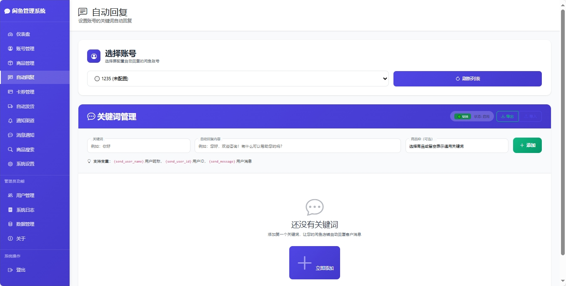This screenshot has width=566, height=286.
Task: Focus the 关键词 input field
Action: pos(139,146)
